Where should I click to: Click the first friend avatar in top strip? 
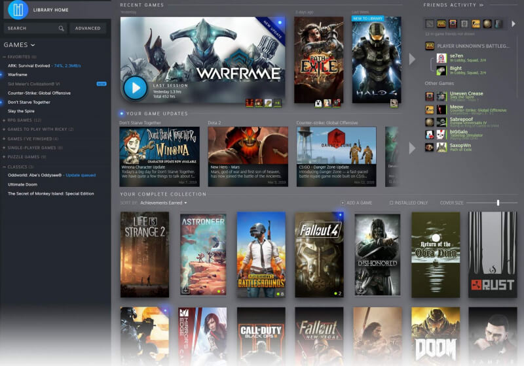(x=430, y=24)
